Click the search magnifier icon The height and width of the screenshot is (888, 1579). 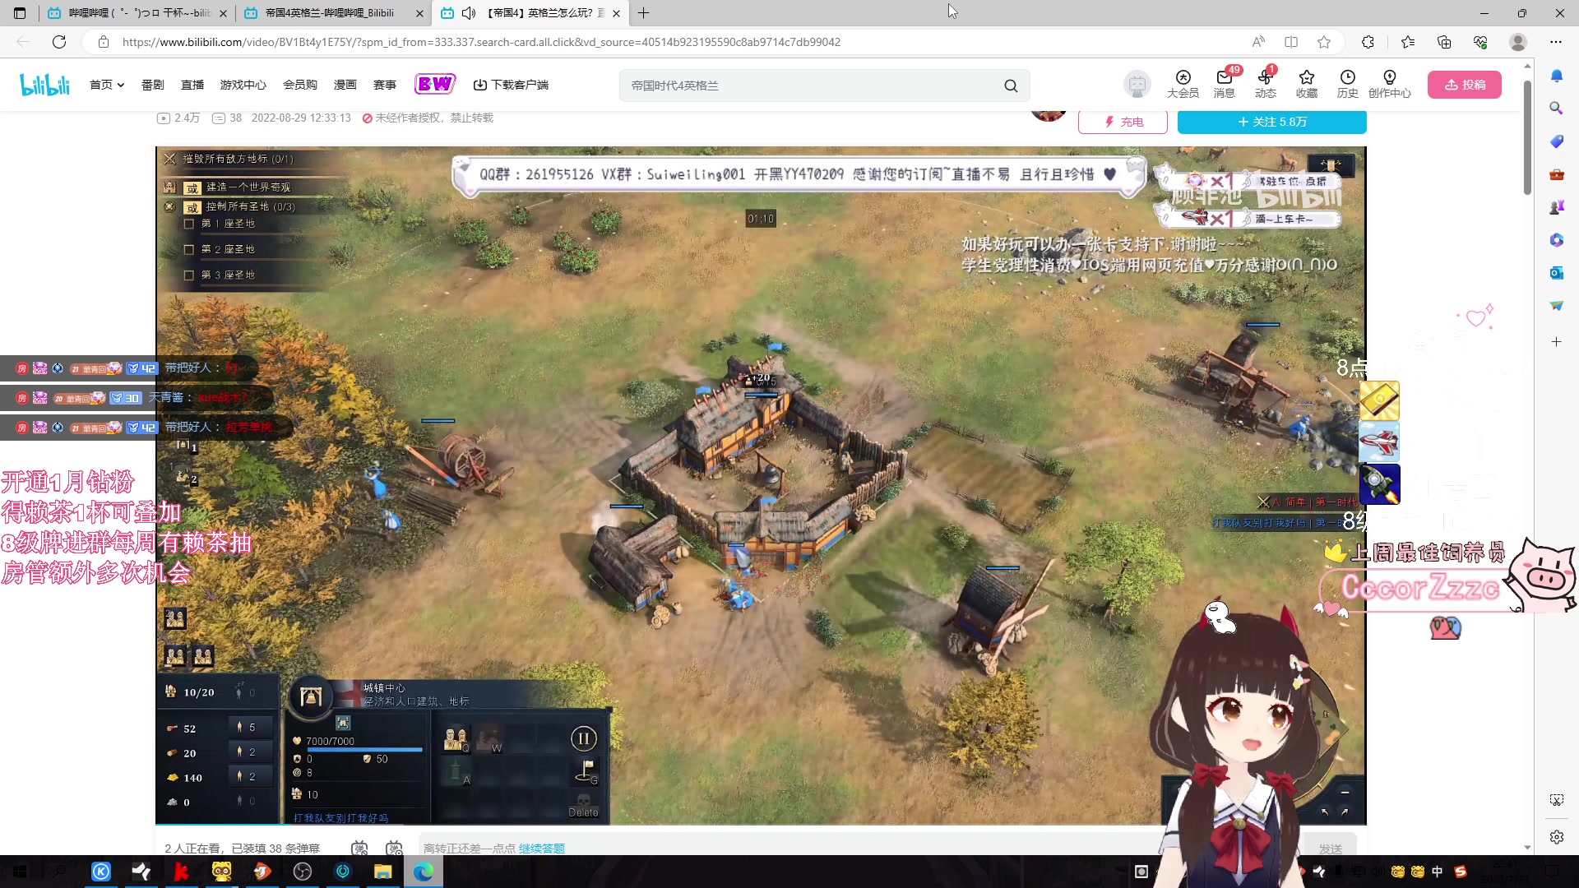1011,86
